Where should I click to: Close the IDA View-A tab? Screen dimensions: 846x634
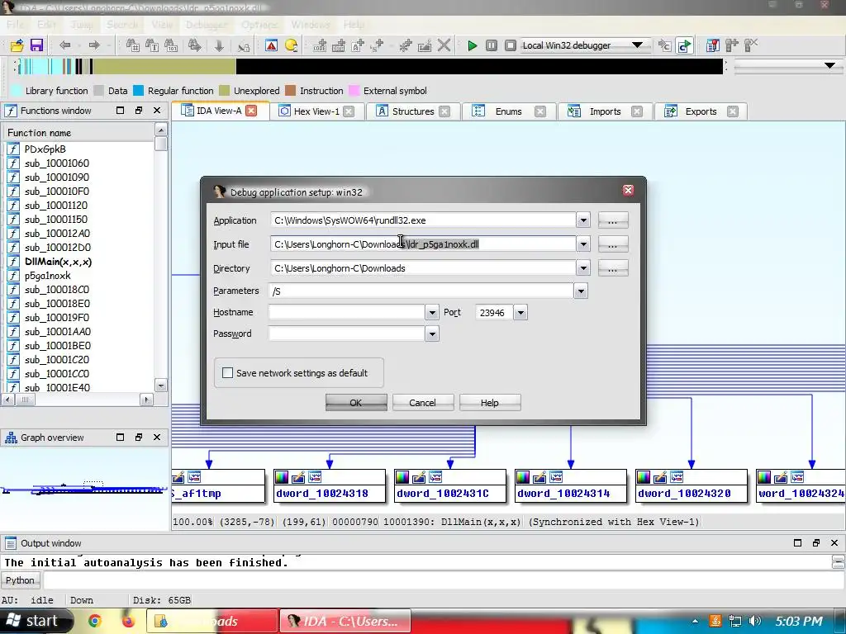251,111
